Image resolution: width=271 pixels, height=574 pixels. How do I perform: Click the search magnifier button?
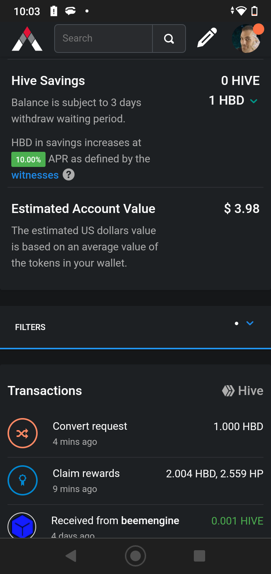pyautogui.click(x=169, y=39)
